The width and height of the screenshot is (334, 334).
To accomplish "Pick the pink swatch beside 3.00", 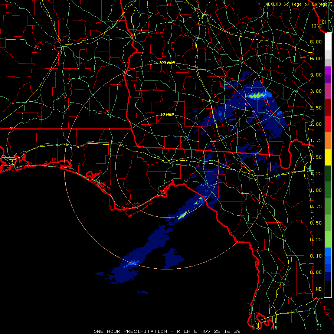I will pyautogui.click(x=328, y=91).
